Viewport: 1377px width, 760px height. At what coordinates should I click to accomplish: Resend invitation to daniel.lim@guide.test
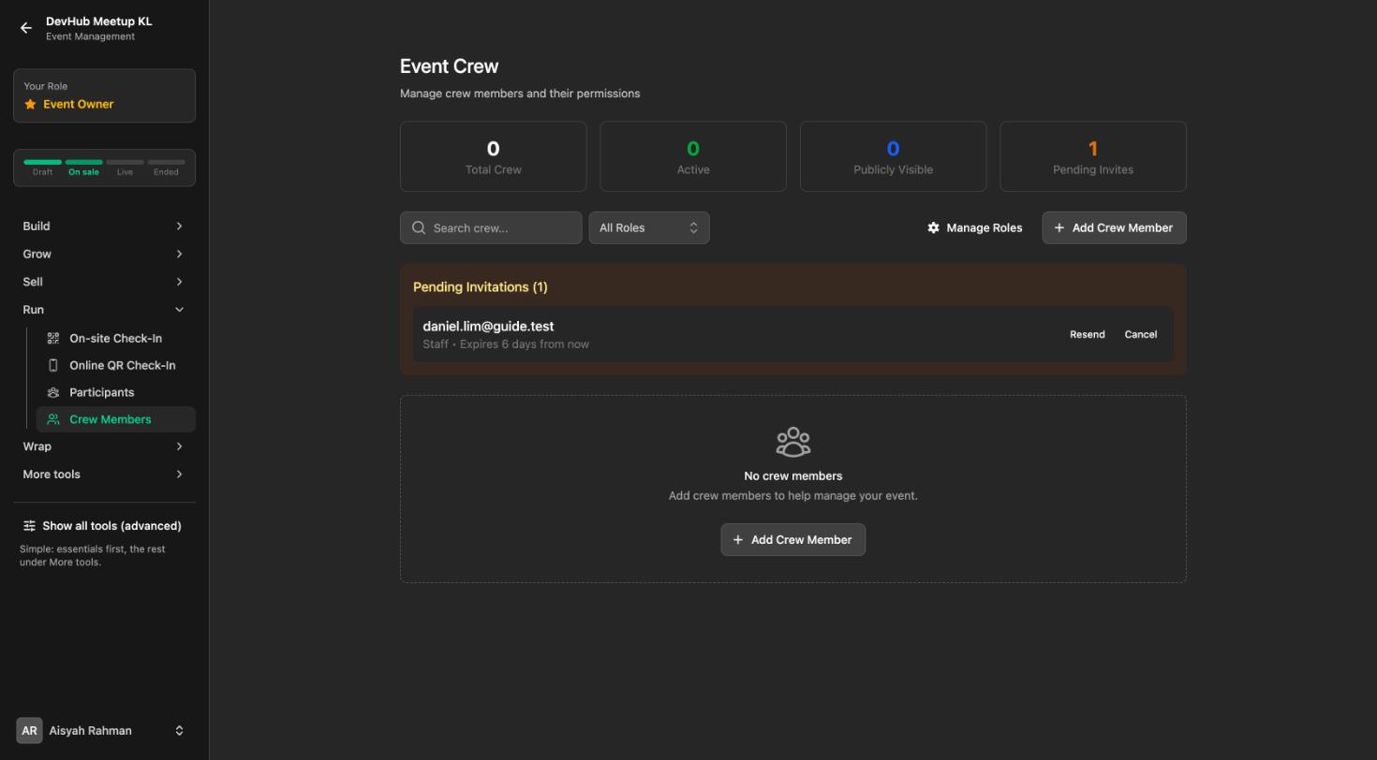[x=1088, y=334]
